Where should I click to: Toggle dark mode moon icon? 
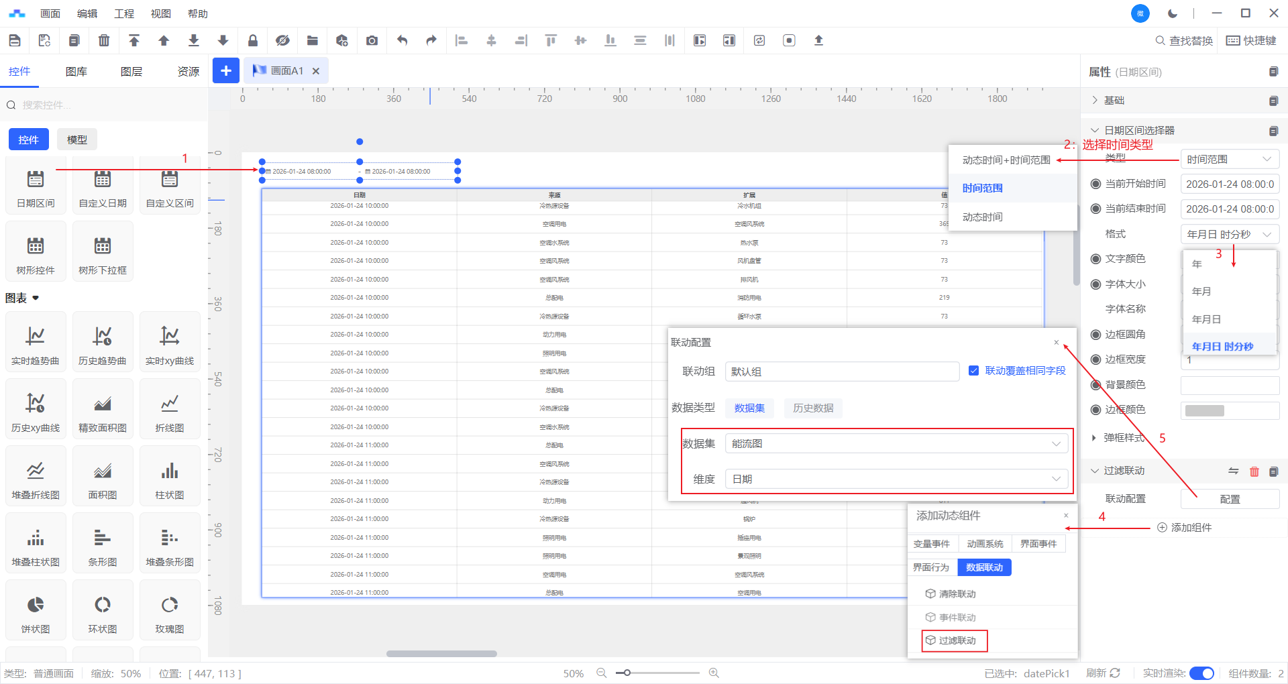pos(1173,13)
